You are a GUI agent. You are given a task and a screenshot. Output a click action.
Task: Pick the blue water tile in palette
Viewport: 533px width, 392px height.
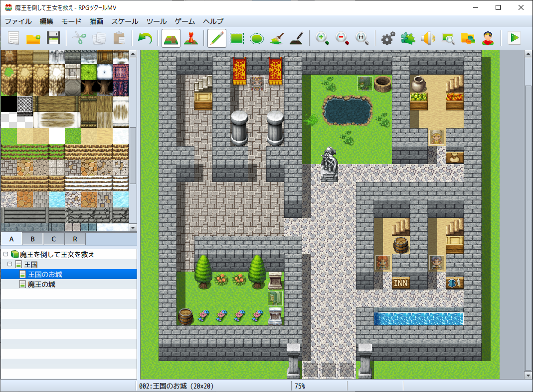click(x=57, y=199)
